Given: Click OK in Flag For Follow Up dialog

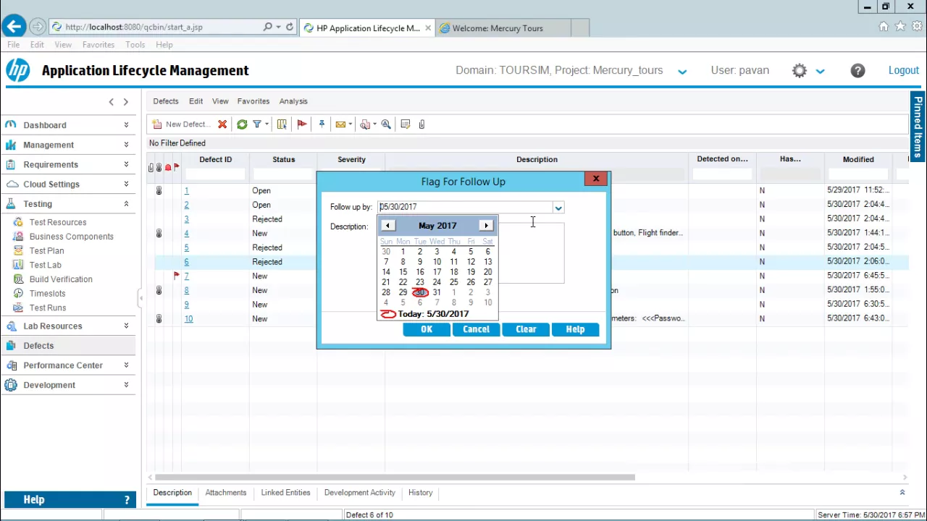Looking at the screenshot, I should pyautogui.click(x=427, y=329).
